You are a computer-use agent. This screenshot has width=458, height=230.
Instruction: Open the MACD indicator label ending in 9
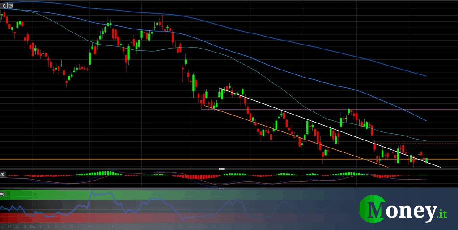[2, 174]
